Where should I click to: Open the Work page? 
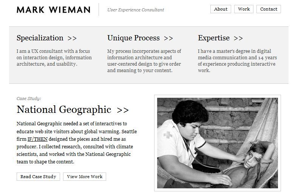(x=244, y=9)
